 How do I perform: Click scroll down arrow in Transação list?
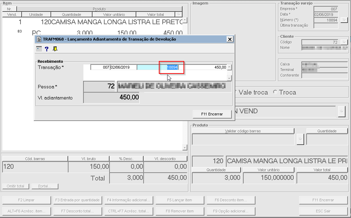[x=229, y=78]
